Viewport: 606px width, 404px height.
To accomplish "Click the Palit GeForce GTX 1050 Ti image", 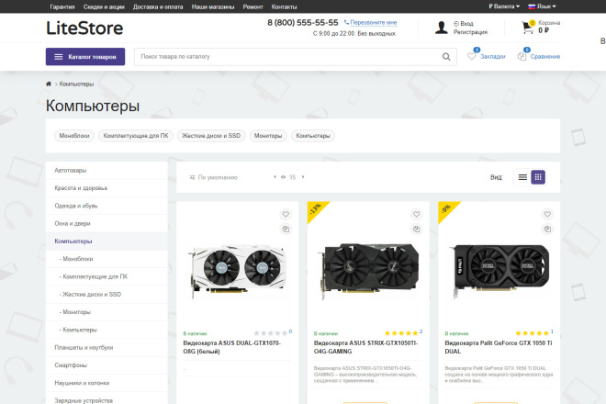I will point(499,271).
